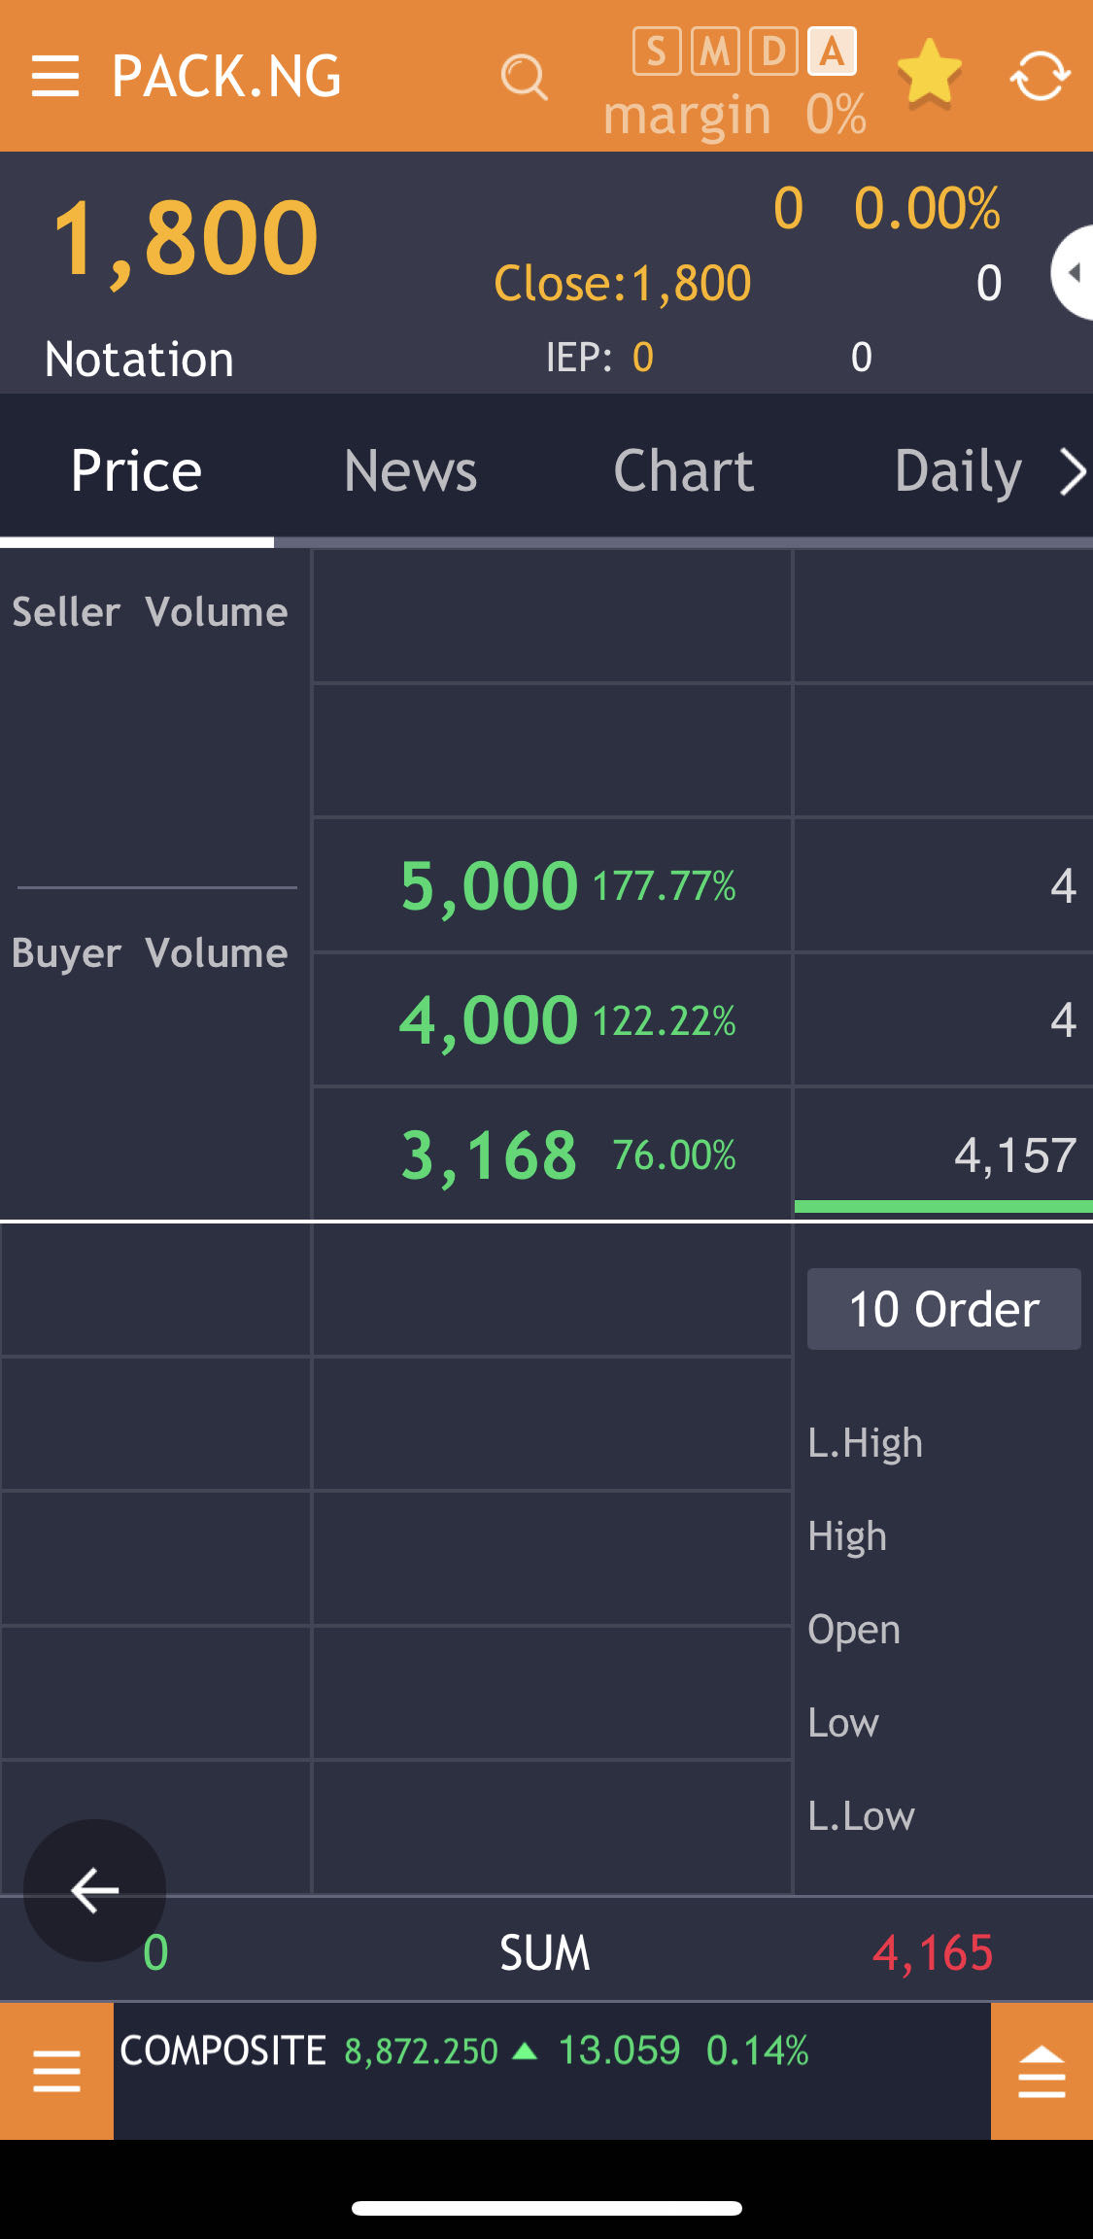Tap the D indicator box
This screenshot has width=1093, height=2239.
tap(773, 52)
